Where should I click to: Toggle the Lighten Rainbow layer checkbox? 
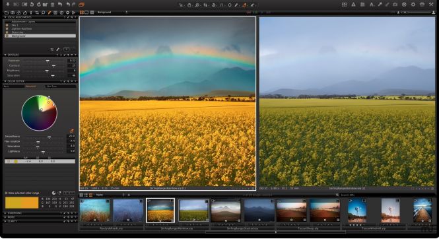(x=7, y=28)
